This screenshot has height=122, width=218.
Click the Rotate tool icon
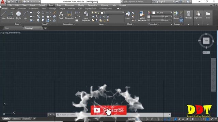[43, 13]
